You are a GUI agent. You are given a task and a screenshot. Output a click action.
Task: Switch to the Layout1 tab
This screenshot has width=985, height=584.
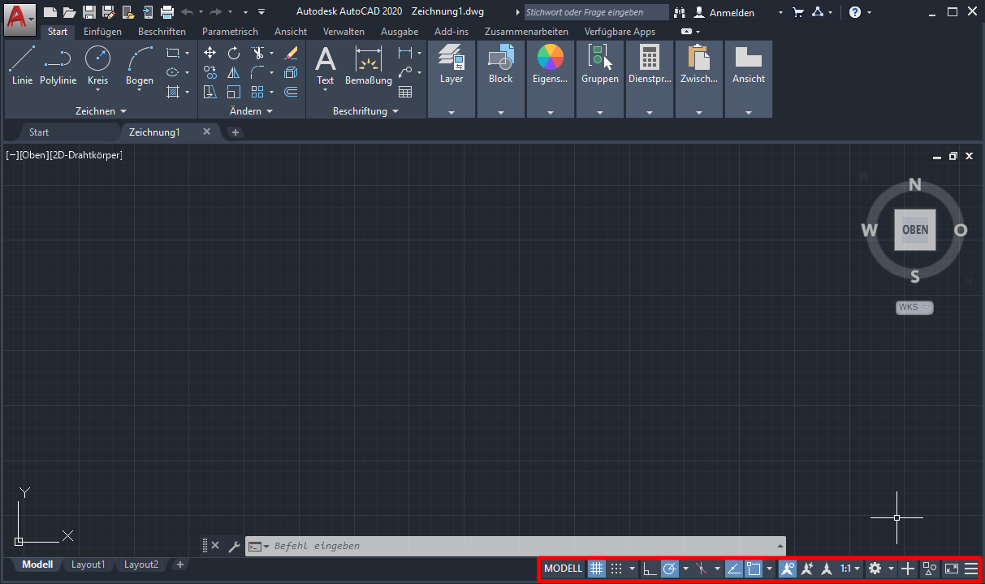point(88,565)
